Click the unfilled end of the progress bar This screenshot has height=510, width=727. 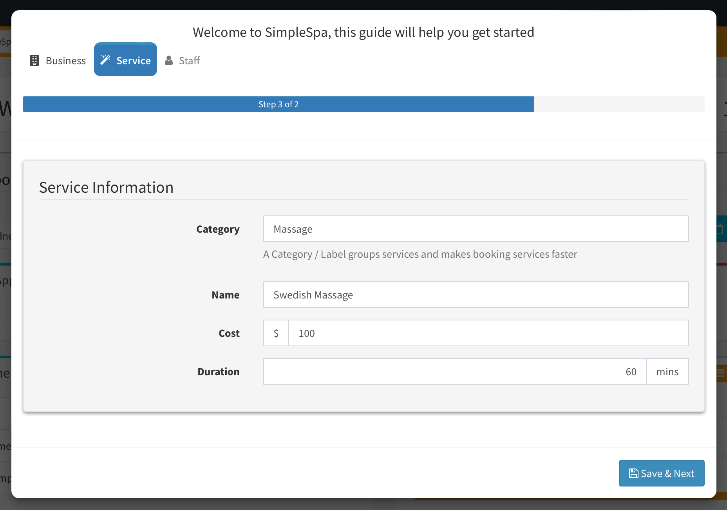[x=619, y=104]
